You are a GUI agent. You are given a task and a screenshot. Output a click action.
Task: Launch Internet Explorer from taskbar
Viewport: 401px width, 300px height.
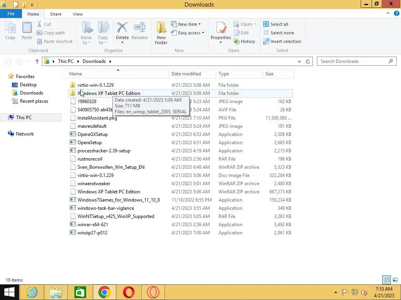[32, 292]
